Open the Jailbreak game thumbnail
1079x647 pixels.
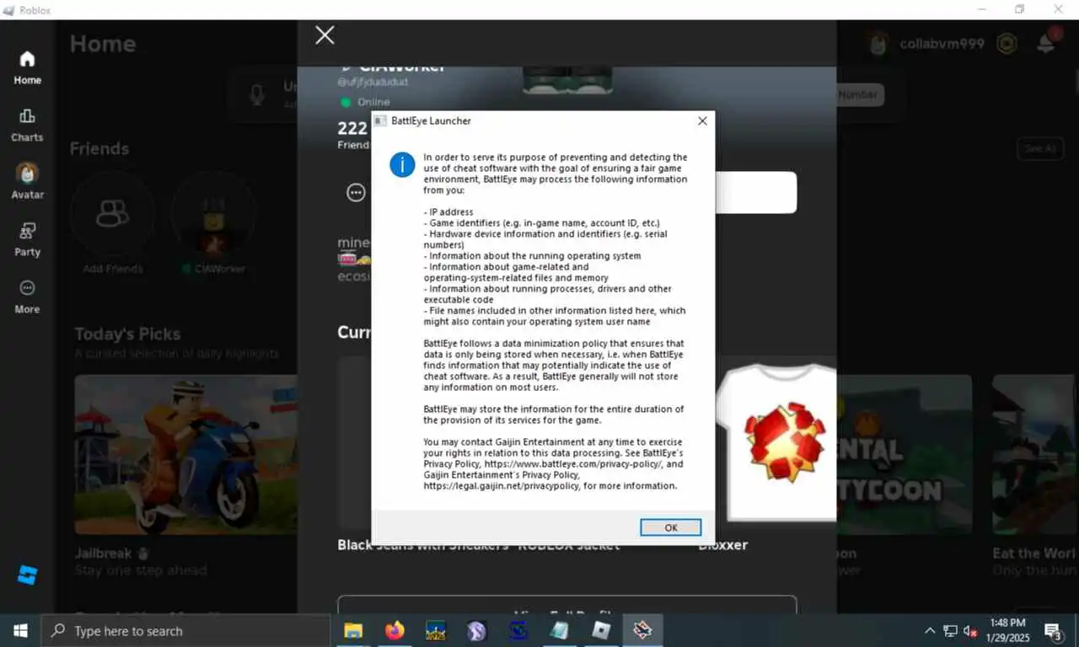185,454
